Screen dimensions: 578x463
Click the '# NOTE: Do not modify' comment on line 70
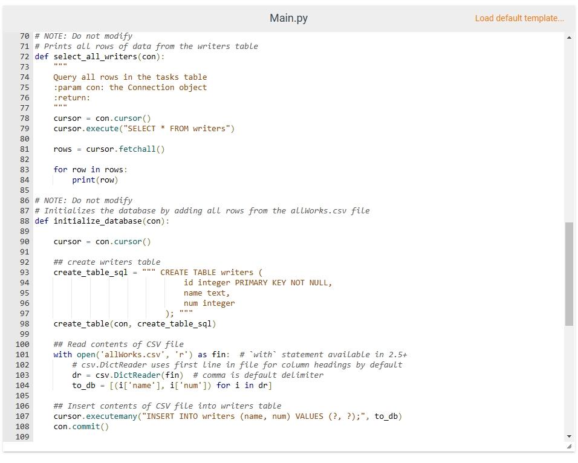click(83, 36)
